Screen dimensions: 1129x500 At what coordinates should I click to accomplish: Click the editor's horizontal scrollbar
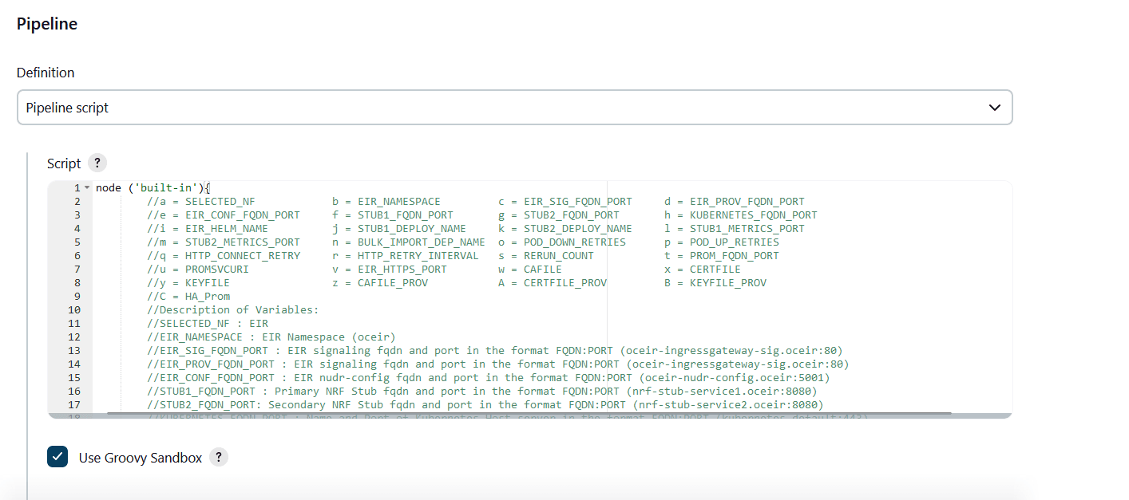(527, 412)
